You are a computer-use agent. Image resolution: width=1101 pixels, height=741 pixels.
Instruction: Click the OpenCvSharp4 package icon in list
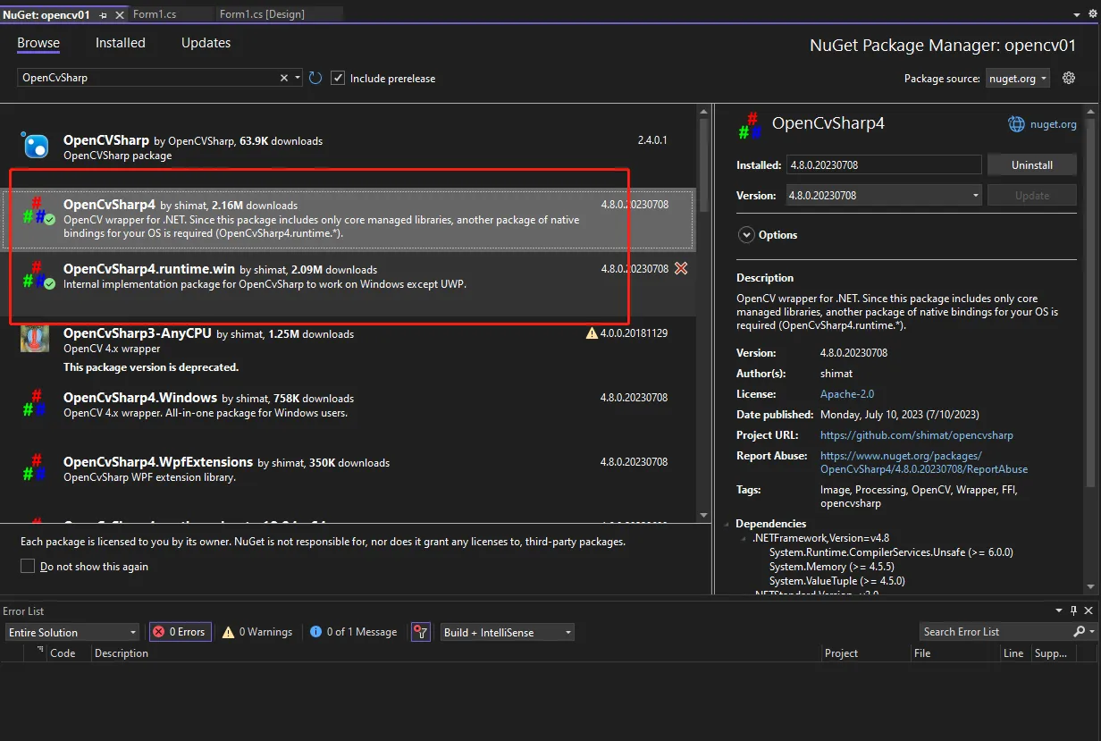[38, 211]
